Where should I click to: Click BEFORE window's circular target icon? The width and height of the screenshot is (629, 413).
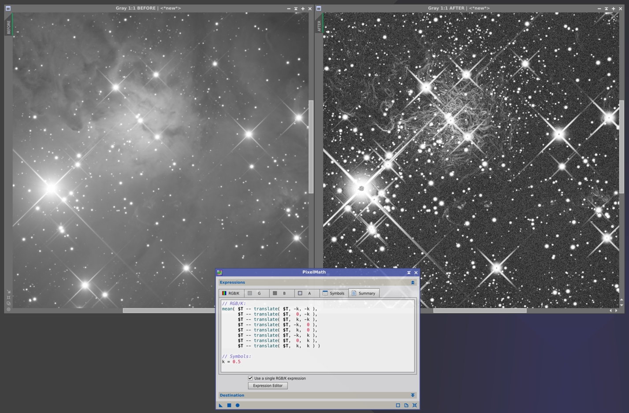pos(8,310)
